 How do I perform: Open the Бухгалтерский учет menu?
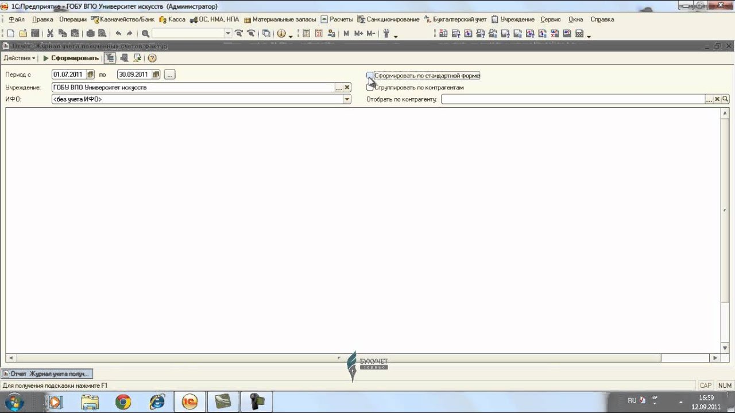pyautogui.click(x=455, y=20)
